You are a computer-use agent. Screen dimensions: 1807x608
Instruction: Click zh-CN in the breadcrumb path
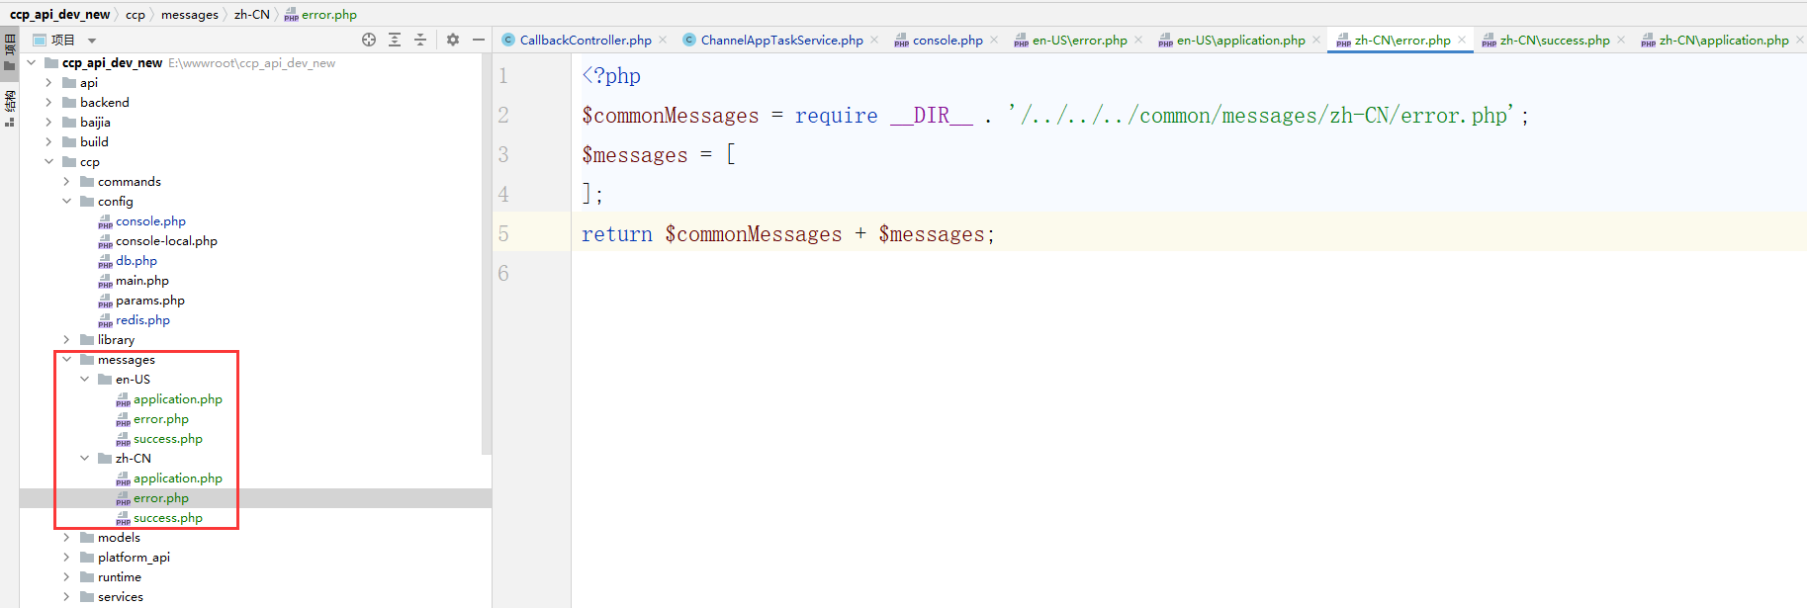point(252,14)
